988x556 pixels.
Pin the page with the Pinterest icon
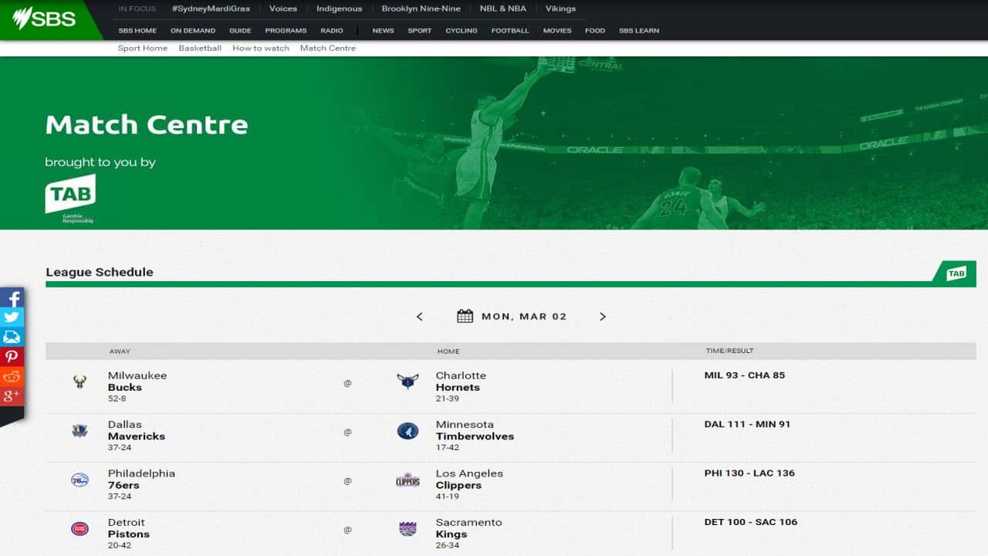[12, 356]
